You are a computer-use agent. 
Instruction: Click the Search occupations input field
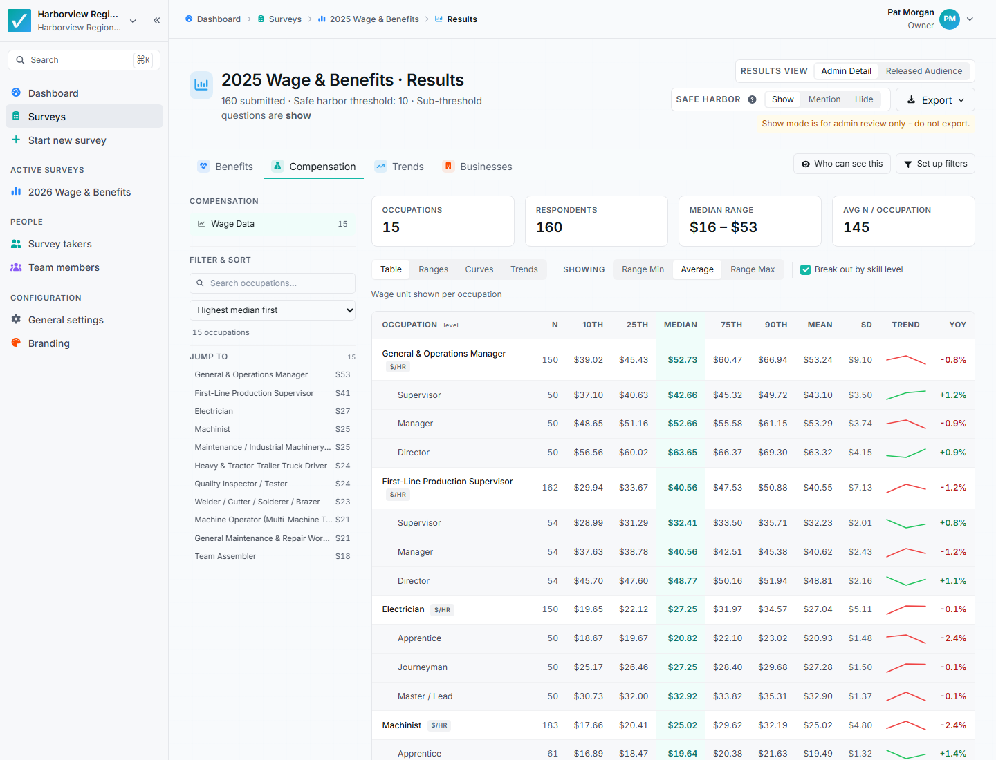tap(273, 283)
